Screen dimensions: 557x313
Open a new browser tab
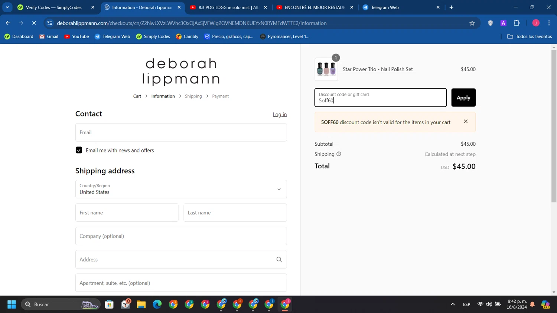coord(452,7)
